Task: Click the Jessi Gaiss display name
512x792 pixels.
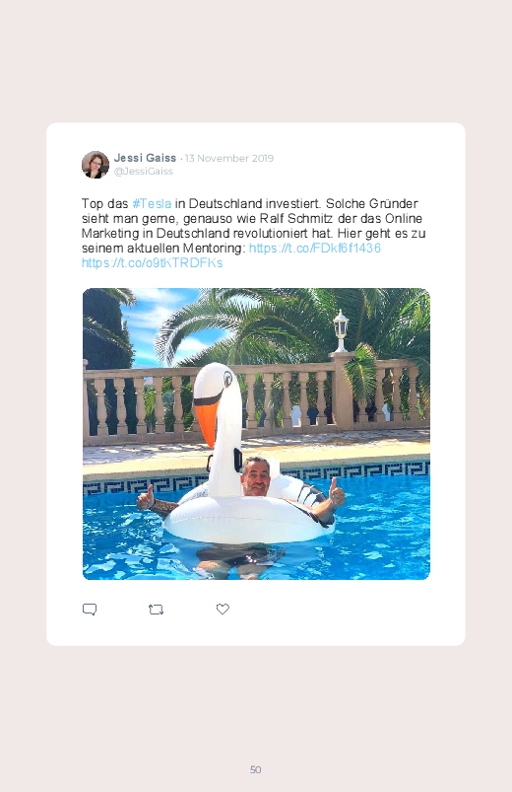Action: 146,158
